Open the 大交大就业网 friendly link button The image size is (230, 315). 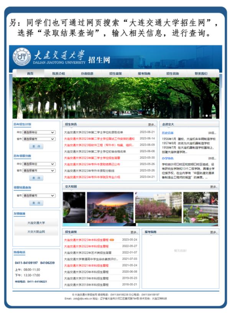pos(36,231)
